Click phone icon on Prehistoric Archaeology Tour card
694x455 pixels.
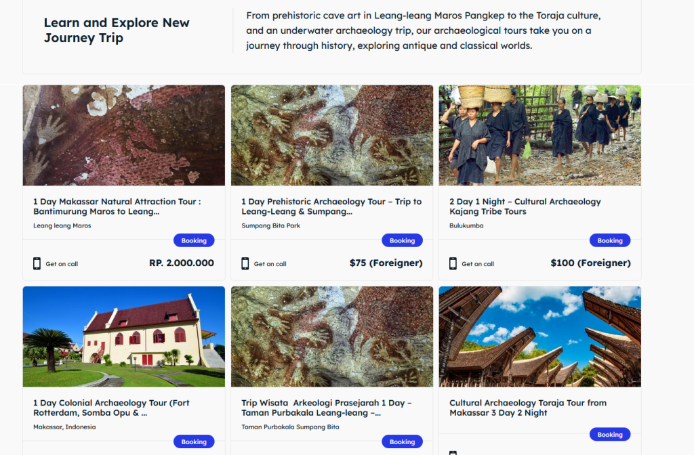point(245,263)
